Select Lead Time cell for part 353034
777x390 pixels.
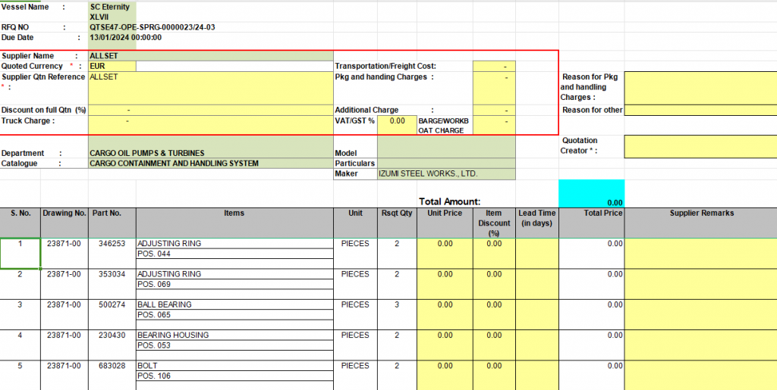pyautogui.click(x=536, y=283)
